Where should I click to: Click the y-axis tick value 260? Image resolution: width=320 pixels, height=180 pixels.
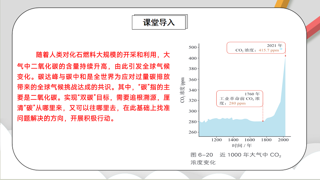tap(193, 132)
